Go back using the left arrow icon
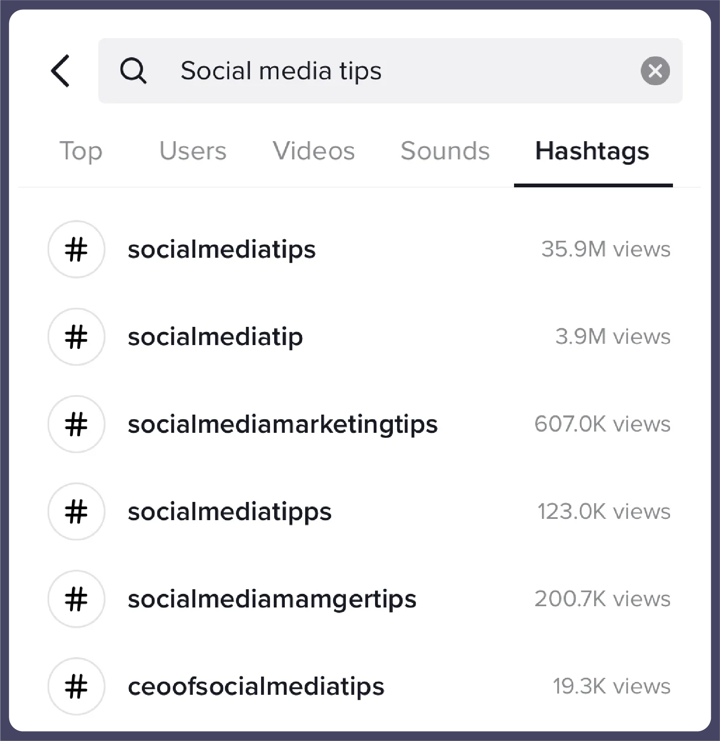This screenshot has width=720, height=741. [60, 71]
